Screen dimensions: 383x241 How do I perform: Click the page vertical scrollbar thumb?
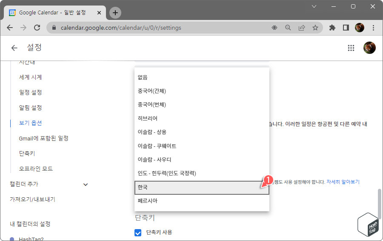379,204
